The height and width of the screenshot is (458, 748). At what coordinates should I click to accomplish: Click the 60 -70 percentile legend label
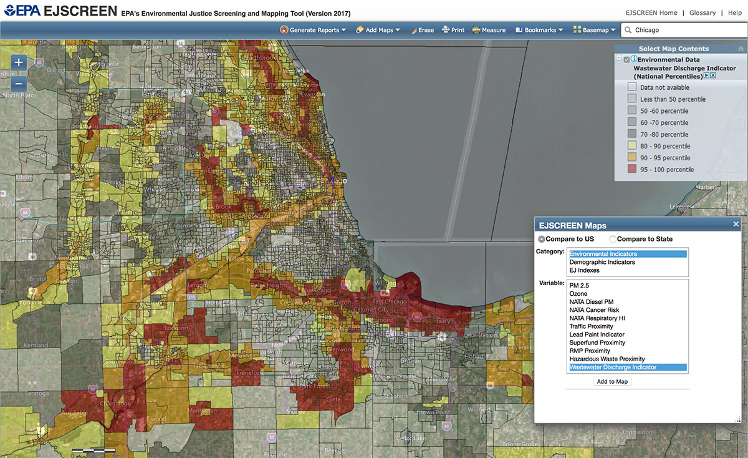click(x=664, y=123)
